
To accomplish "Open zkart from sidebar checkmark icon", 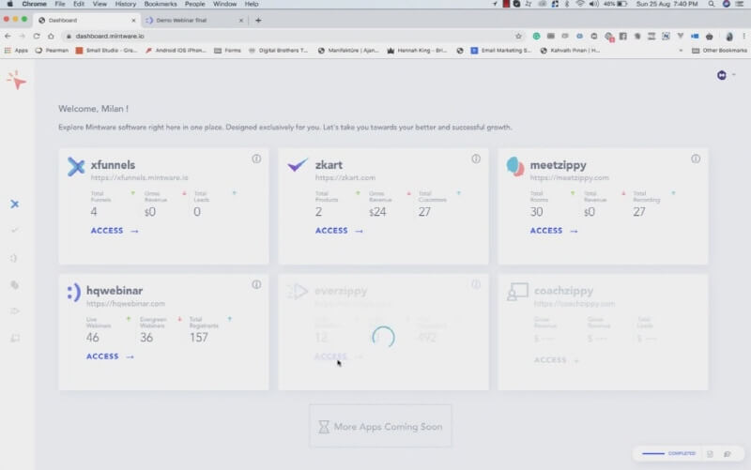I will (x=15, y=231).
